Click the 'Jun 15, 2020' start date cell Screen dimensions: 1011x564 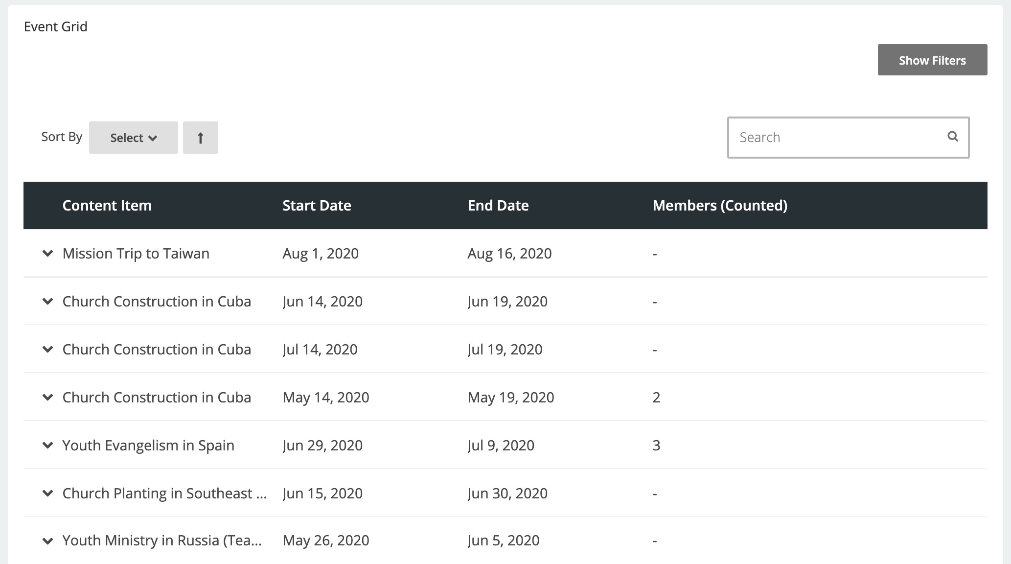click(322, 493)
